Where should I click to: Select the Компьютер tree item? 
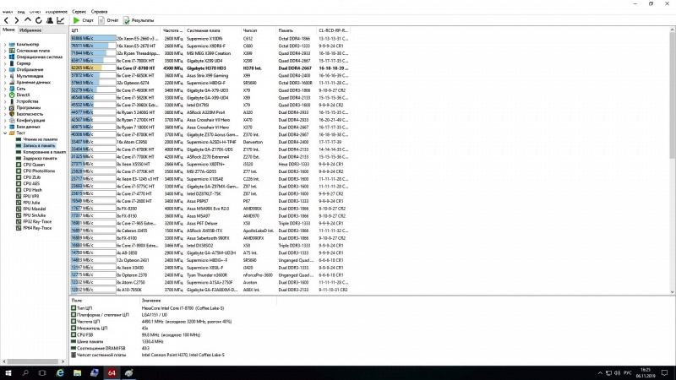pyautogui.click(x=28, y=45)
